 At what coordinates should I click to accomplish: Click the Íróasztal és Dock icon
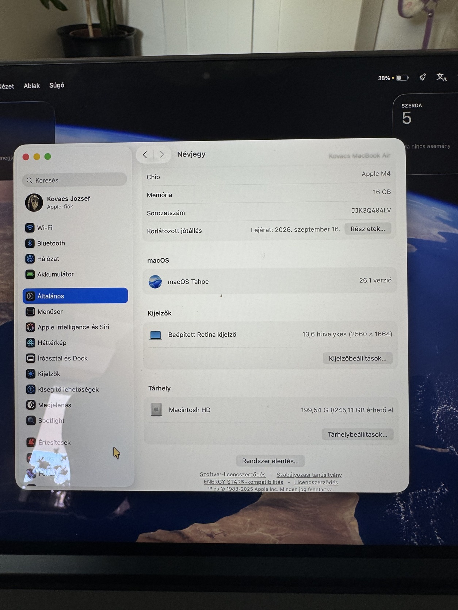(x=31, y=358)
